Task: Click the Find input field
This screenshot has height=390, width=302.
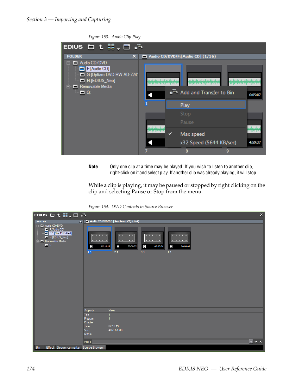Action: tap(171, 342)
